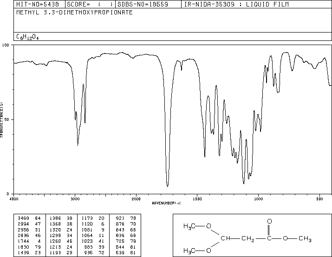The width and height of the screenshot is (332, 257).
Task: Select compound name METHYL 3,3-DIMETHOXYPROPIONATE
Action: (74, 12)
